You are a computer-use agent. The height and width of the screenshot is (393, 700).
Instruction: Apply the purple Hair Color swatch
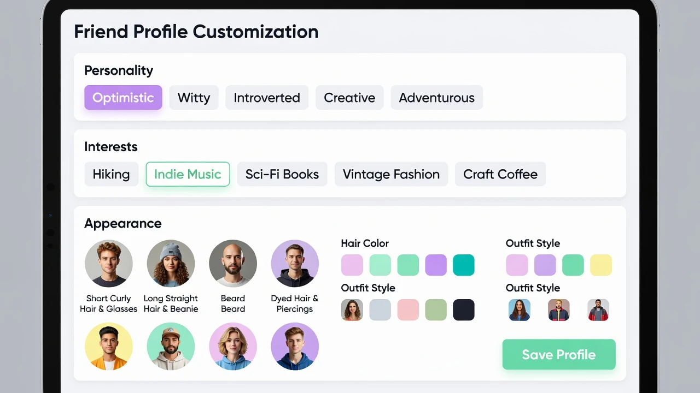pos(436,265)
